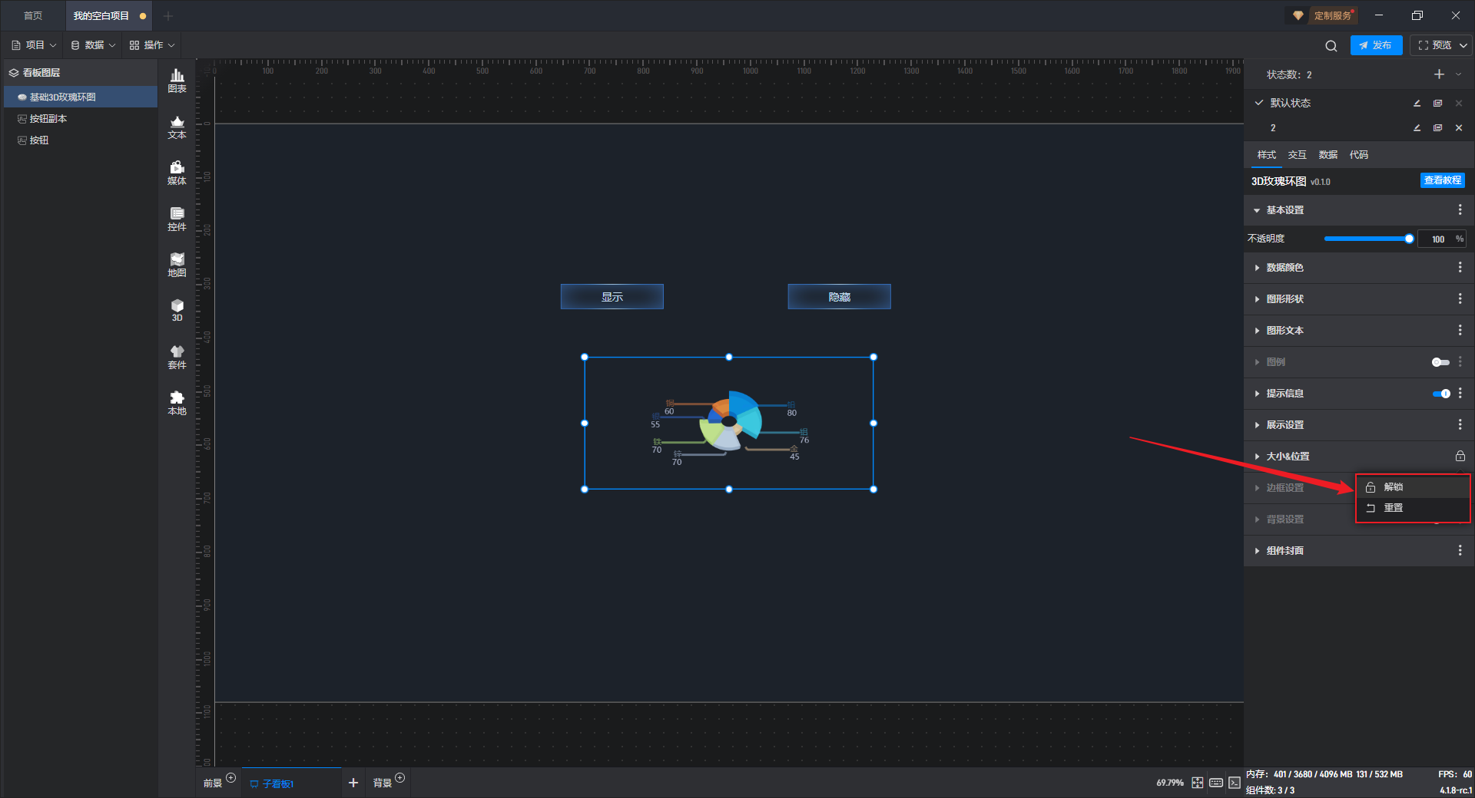
Task: Open the 文本 text component panel
Action: coord(177,127)
